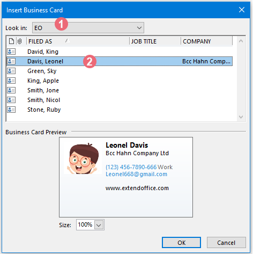The image size is (253, 254).
Task: Sort contacts by COMPANY column
Action: click(207, 41)
